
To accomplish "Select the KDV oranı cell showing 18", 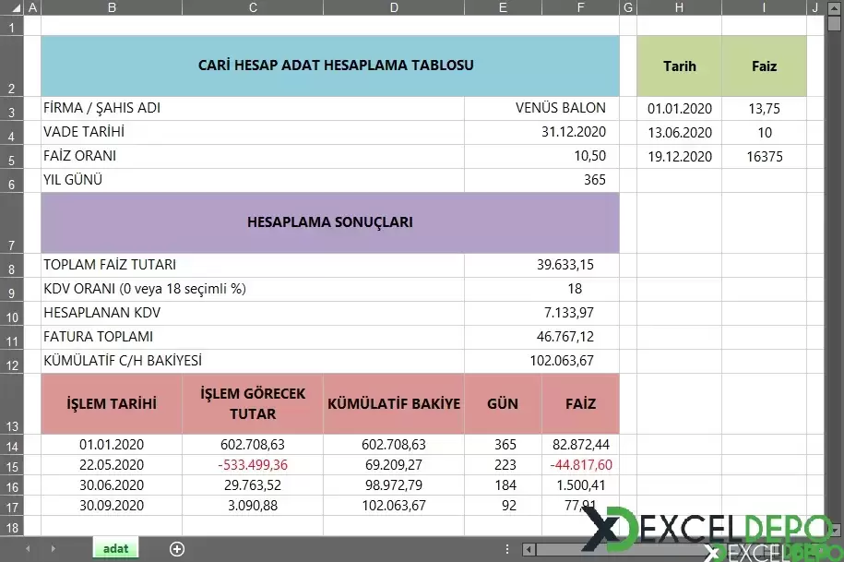I will (541, 289).
